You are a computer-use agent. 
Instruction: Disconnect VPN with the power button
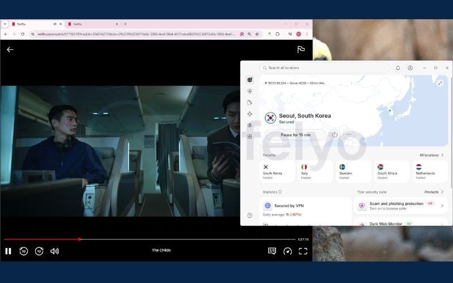[x=334, y=135]
